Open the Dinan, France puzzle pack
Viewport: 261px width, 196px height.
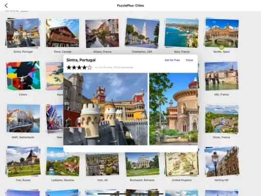pos(221,119)
